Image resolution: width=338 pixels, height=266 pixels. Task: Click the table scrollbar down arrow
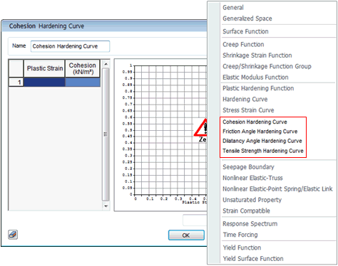106,206
